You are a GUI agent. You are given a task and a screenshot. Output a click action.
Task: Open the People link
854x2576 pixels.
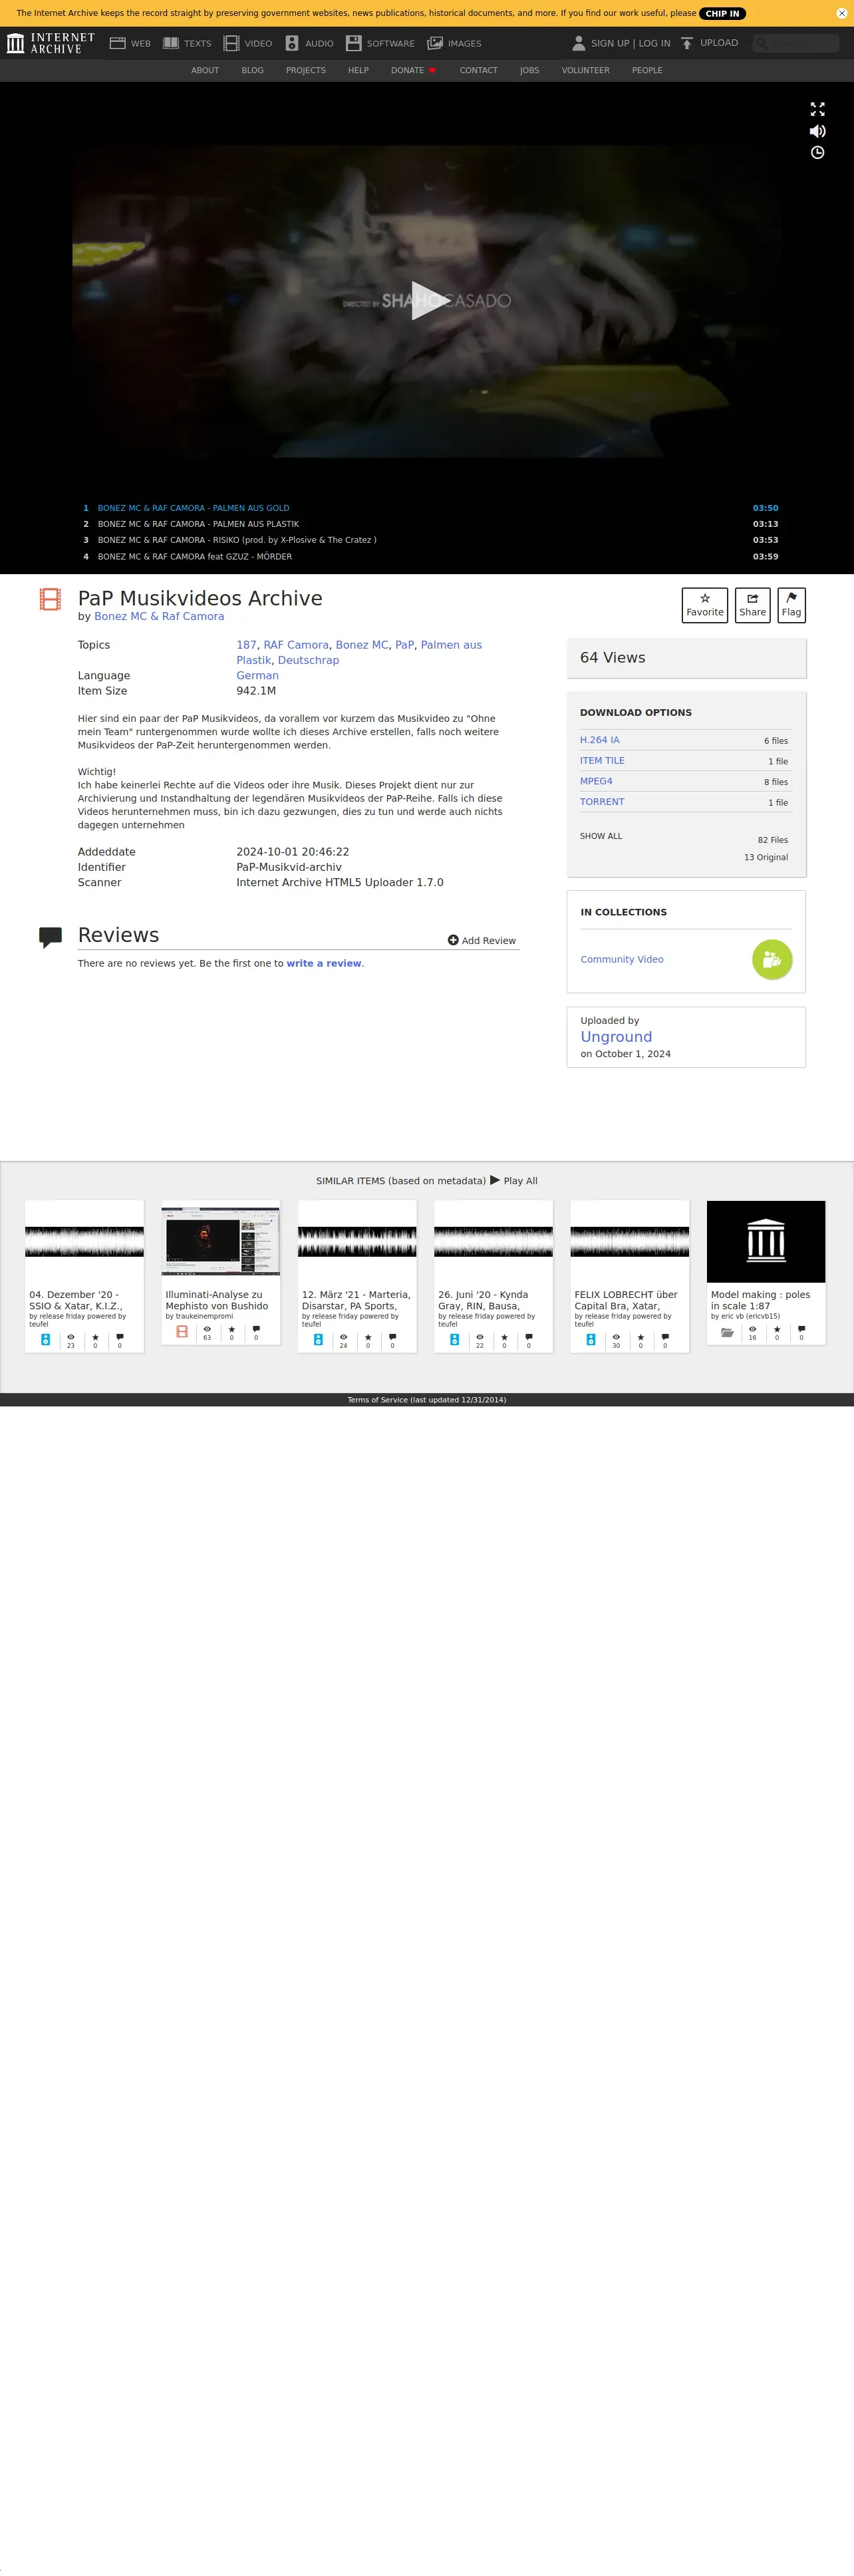point(647,70)
